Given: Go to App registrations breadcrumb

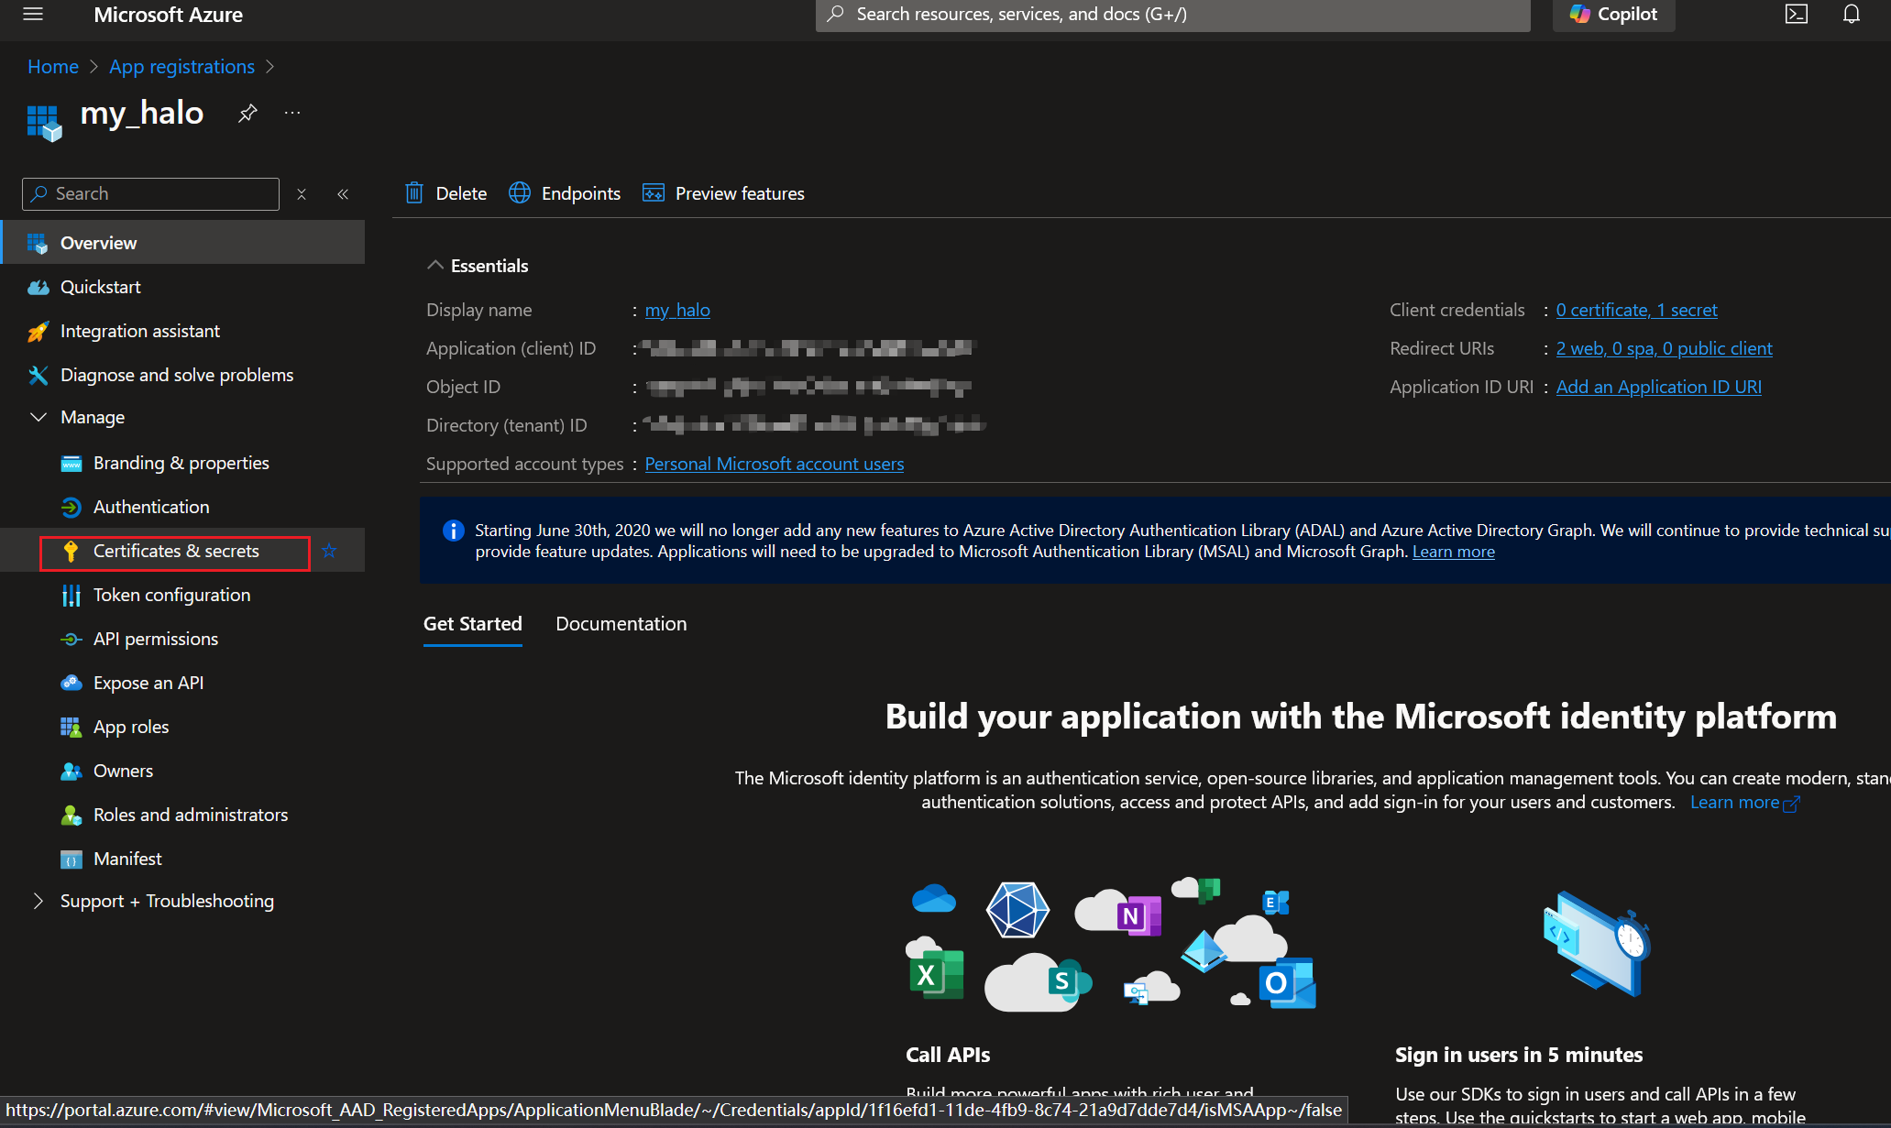Looking at the screenshot, I should point(181,67).
